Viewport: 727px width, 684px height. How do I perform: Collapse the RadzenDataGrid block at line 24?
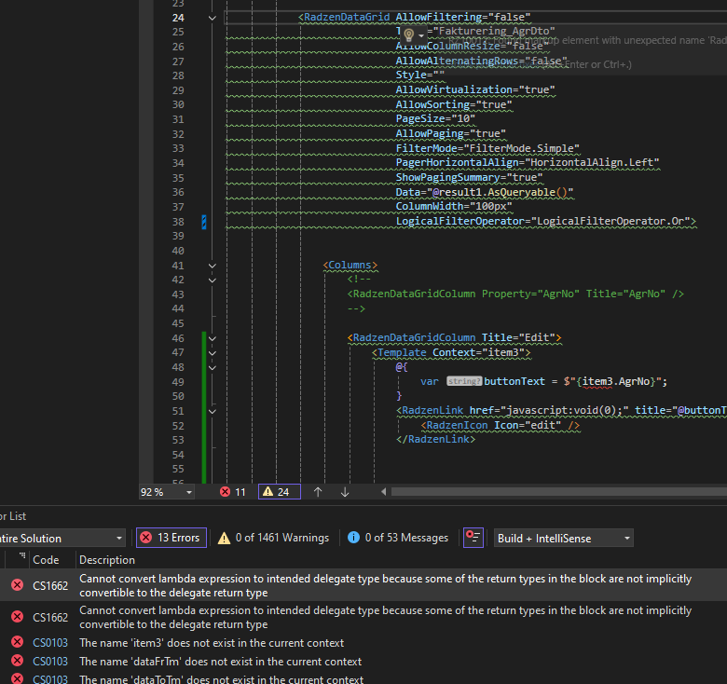(x=212, y=18)
